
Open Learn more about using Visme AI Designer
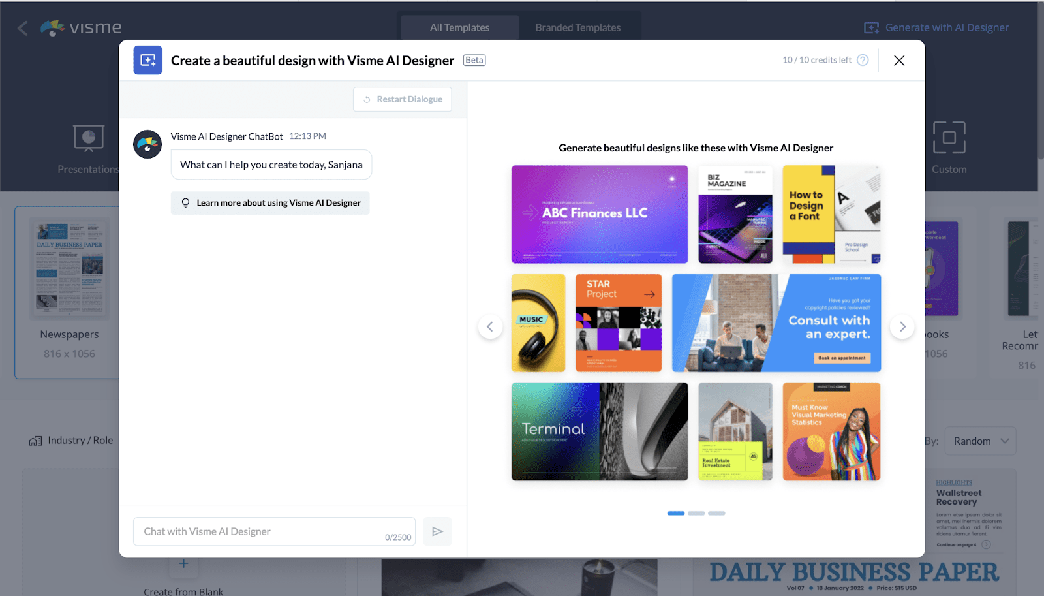(x=270, y=203)
